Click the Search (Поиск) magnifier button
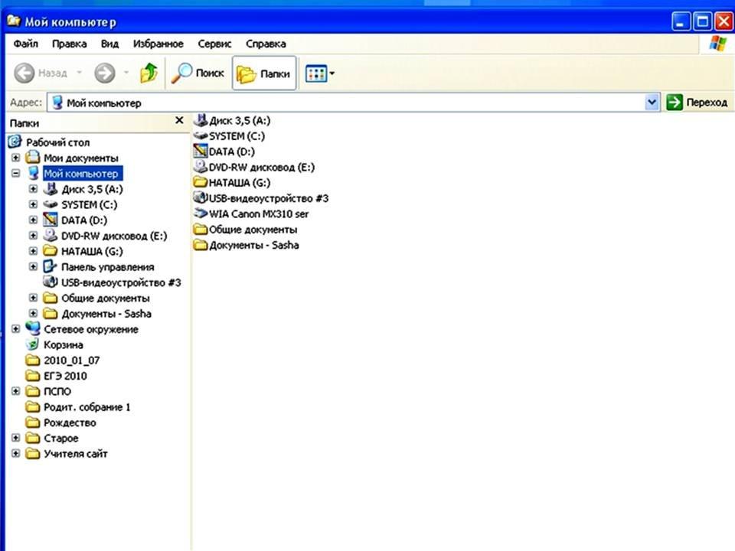The image size is (735, 551). [198, 73]
